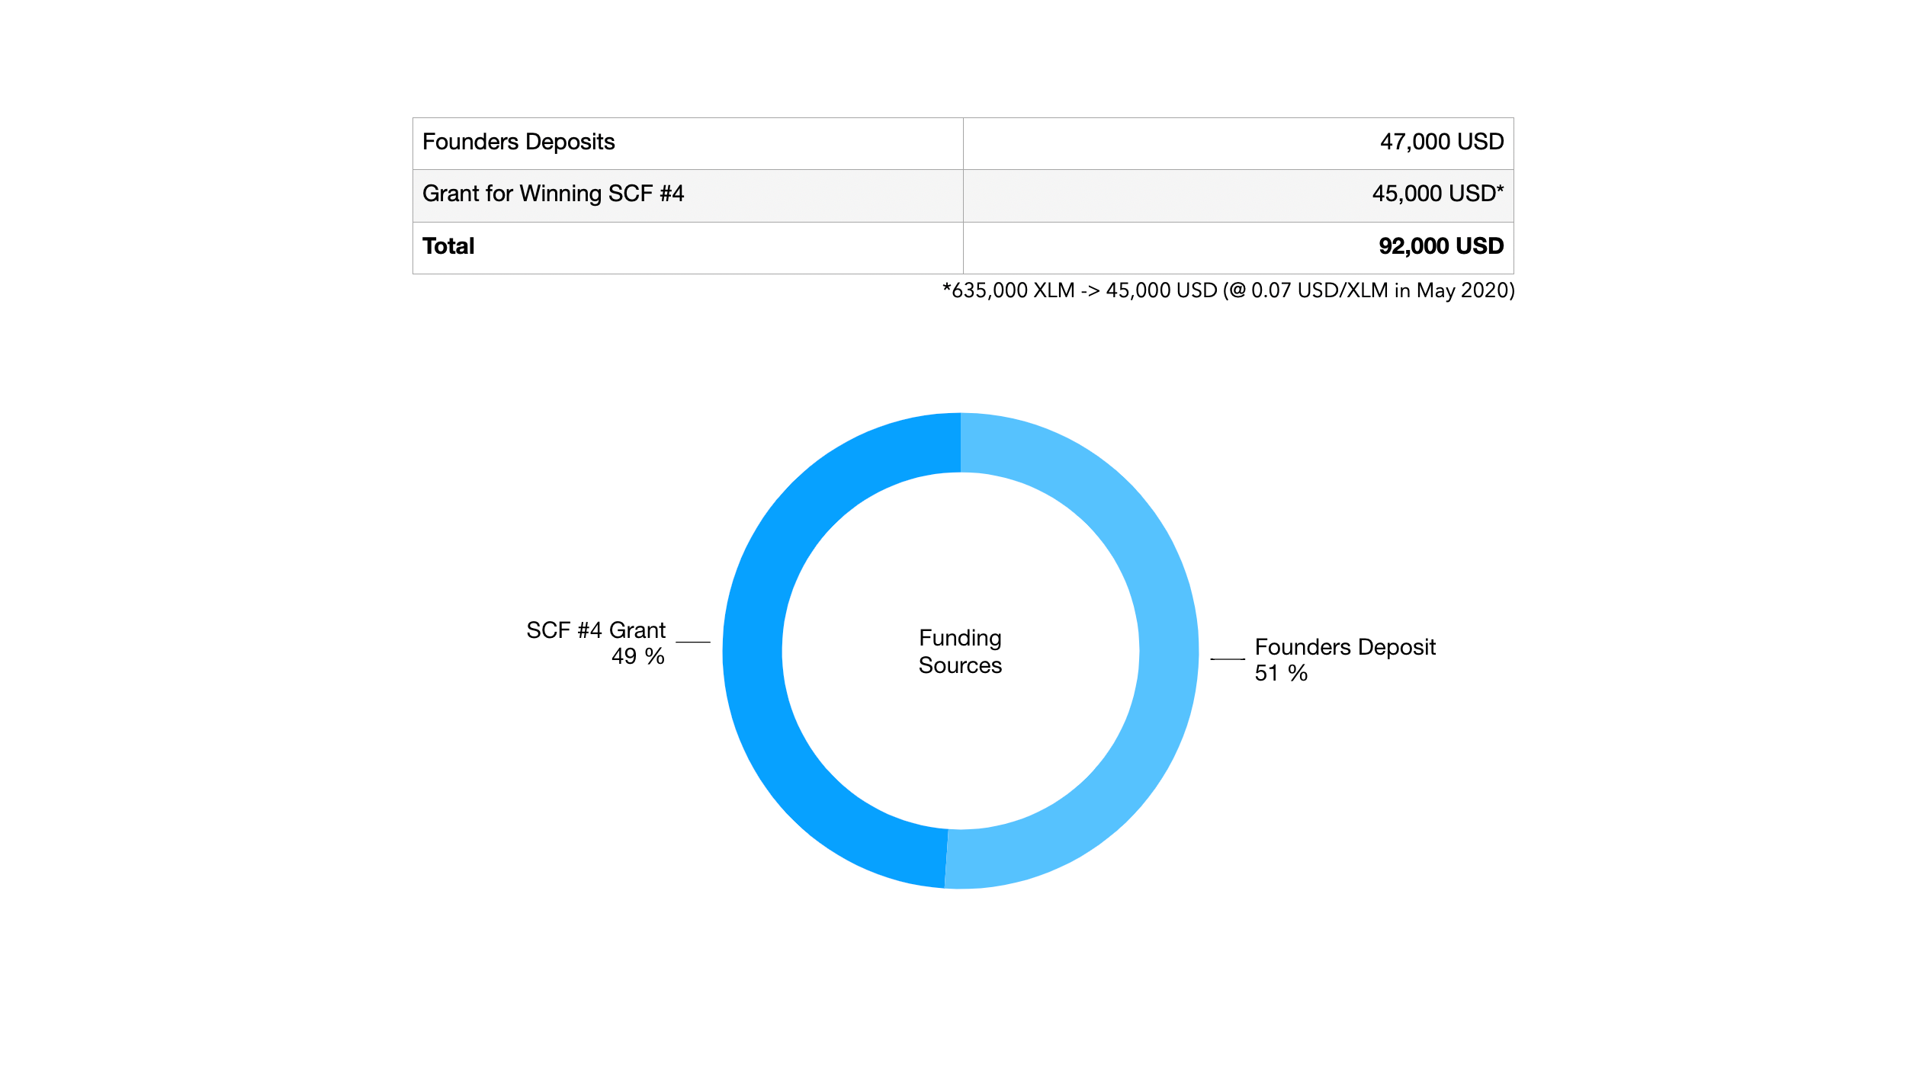Select the dark blue SCF #4 Grant segment
Image resolution: width=1926 pixels, height=1067 pixels.
pyautogui.click(x=753, y=652)
